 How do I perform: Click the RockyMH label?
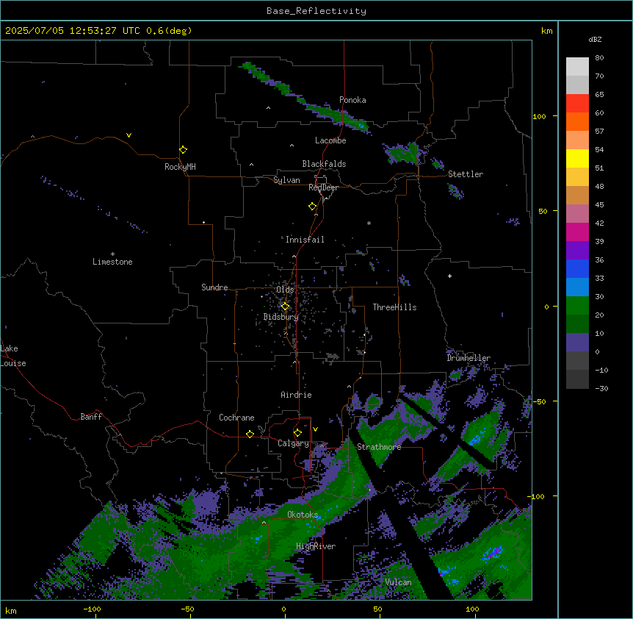point(180,167)
